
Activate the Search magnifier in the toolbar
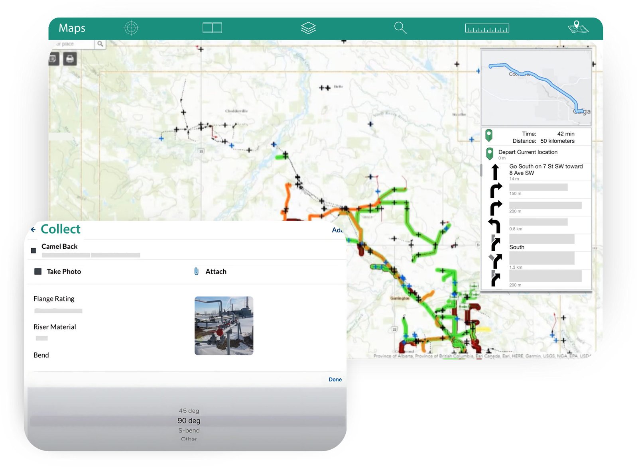tap(400, 28)
